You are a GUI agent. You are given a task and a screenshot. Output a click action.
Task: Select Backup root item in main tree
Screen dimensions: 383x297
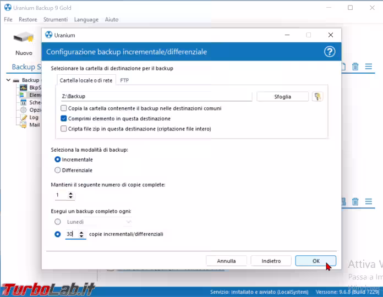[30, 80]
